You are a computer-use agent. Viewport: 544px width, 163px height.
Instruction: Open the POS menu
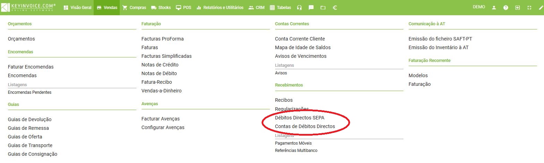click(x=184, y=8)
